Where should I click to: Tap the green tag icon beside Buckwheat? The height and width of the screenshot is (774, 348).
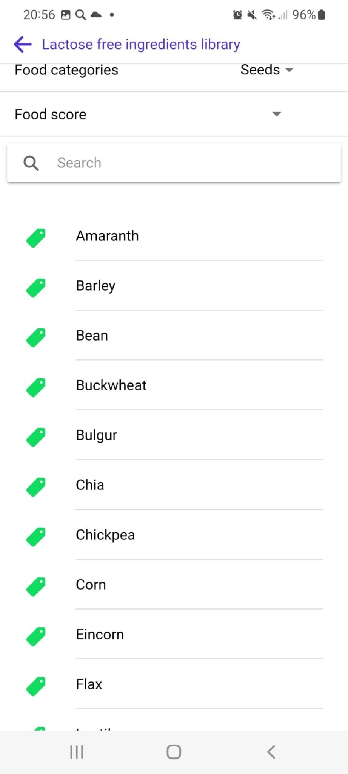(36, 387)
